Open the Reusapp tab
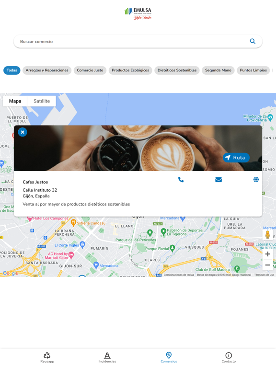Image resolution: width=276 pixels, height=368 pixels. tap(47, 357)
